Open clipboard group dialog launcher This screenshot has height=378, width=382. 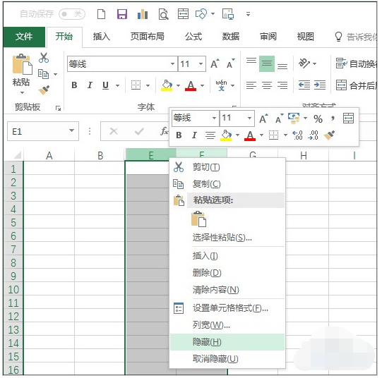[58, 108]
